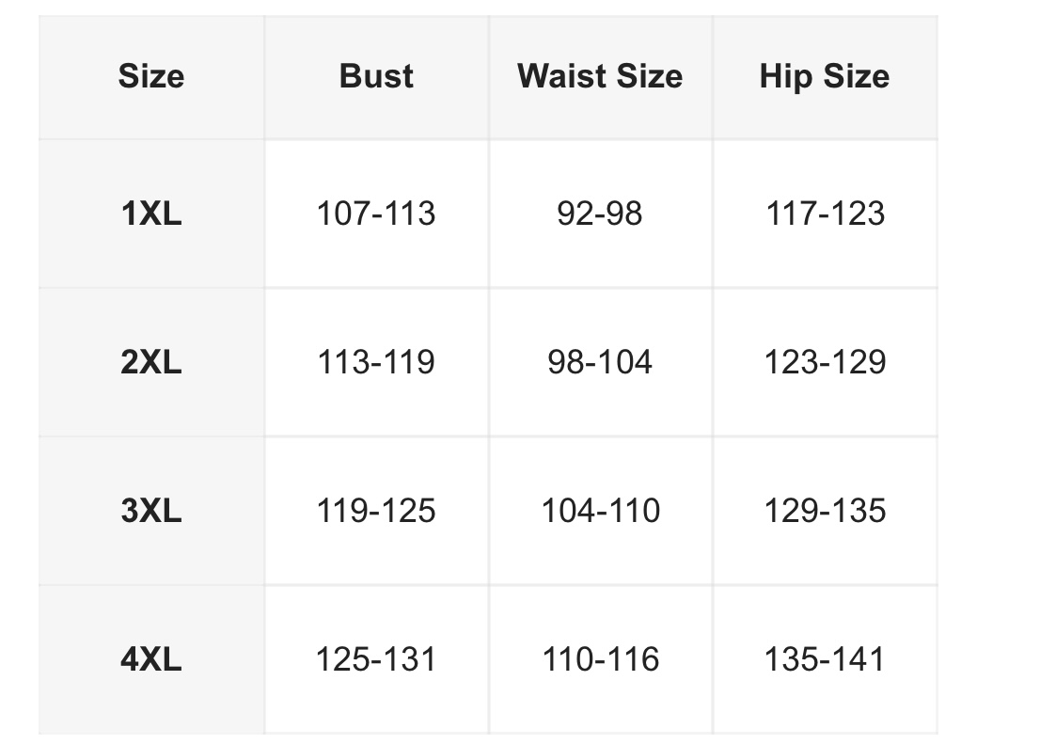The width and height of the screenshot is (1040, 744).
Task: Click the waist value 104-110
Action: pos(600,511)
